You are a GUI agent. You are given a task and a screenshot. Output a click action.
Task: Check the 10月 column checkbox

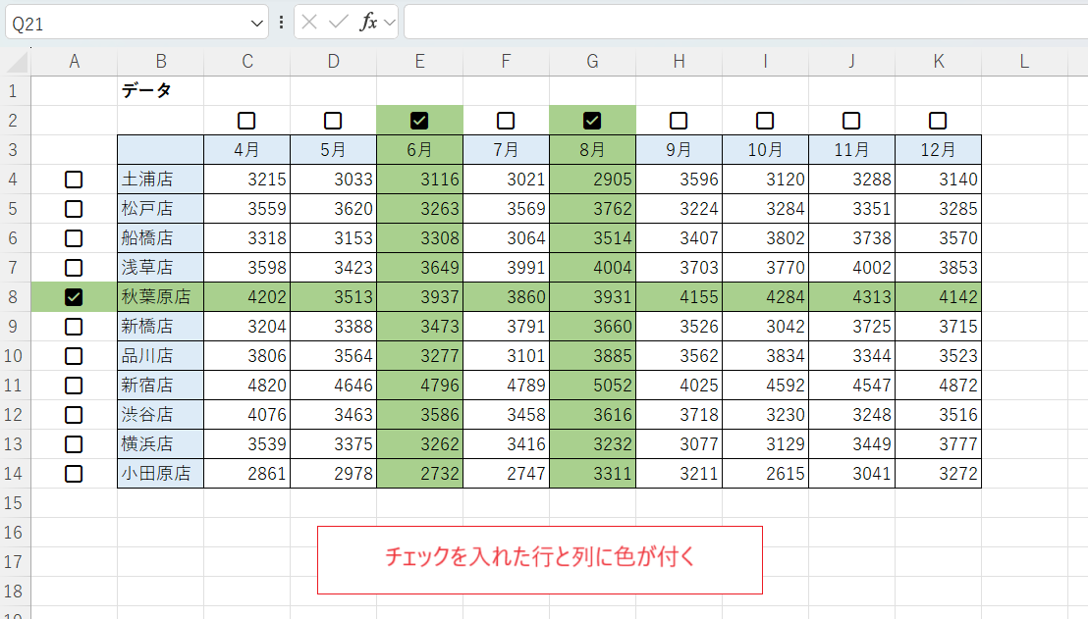pos(765,121)
